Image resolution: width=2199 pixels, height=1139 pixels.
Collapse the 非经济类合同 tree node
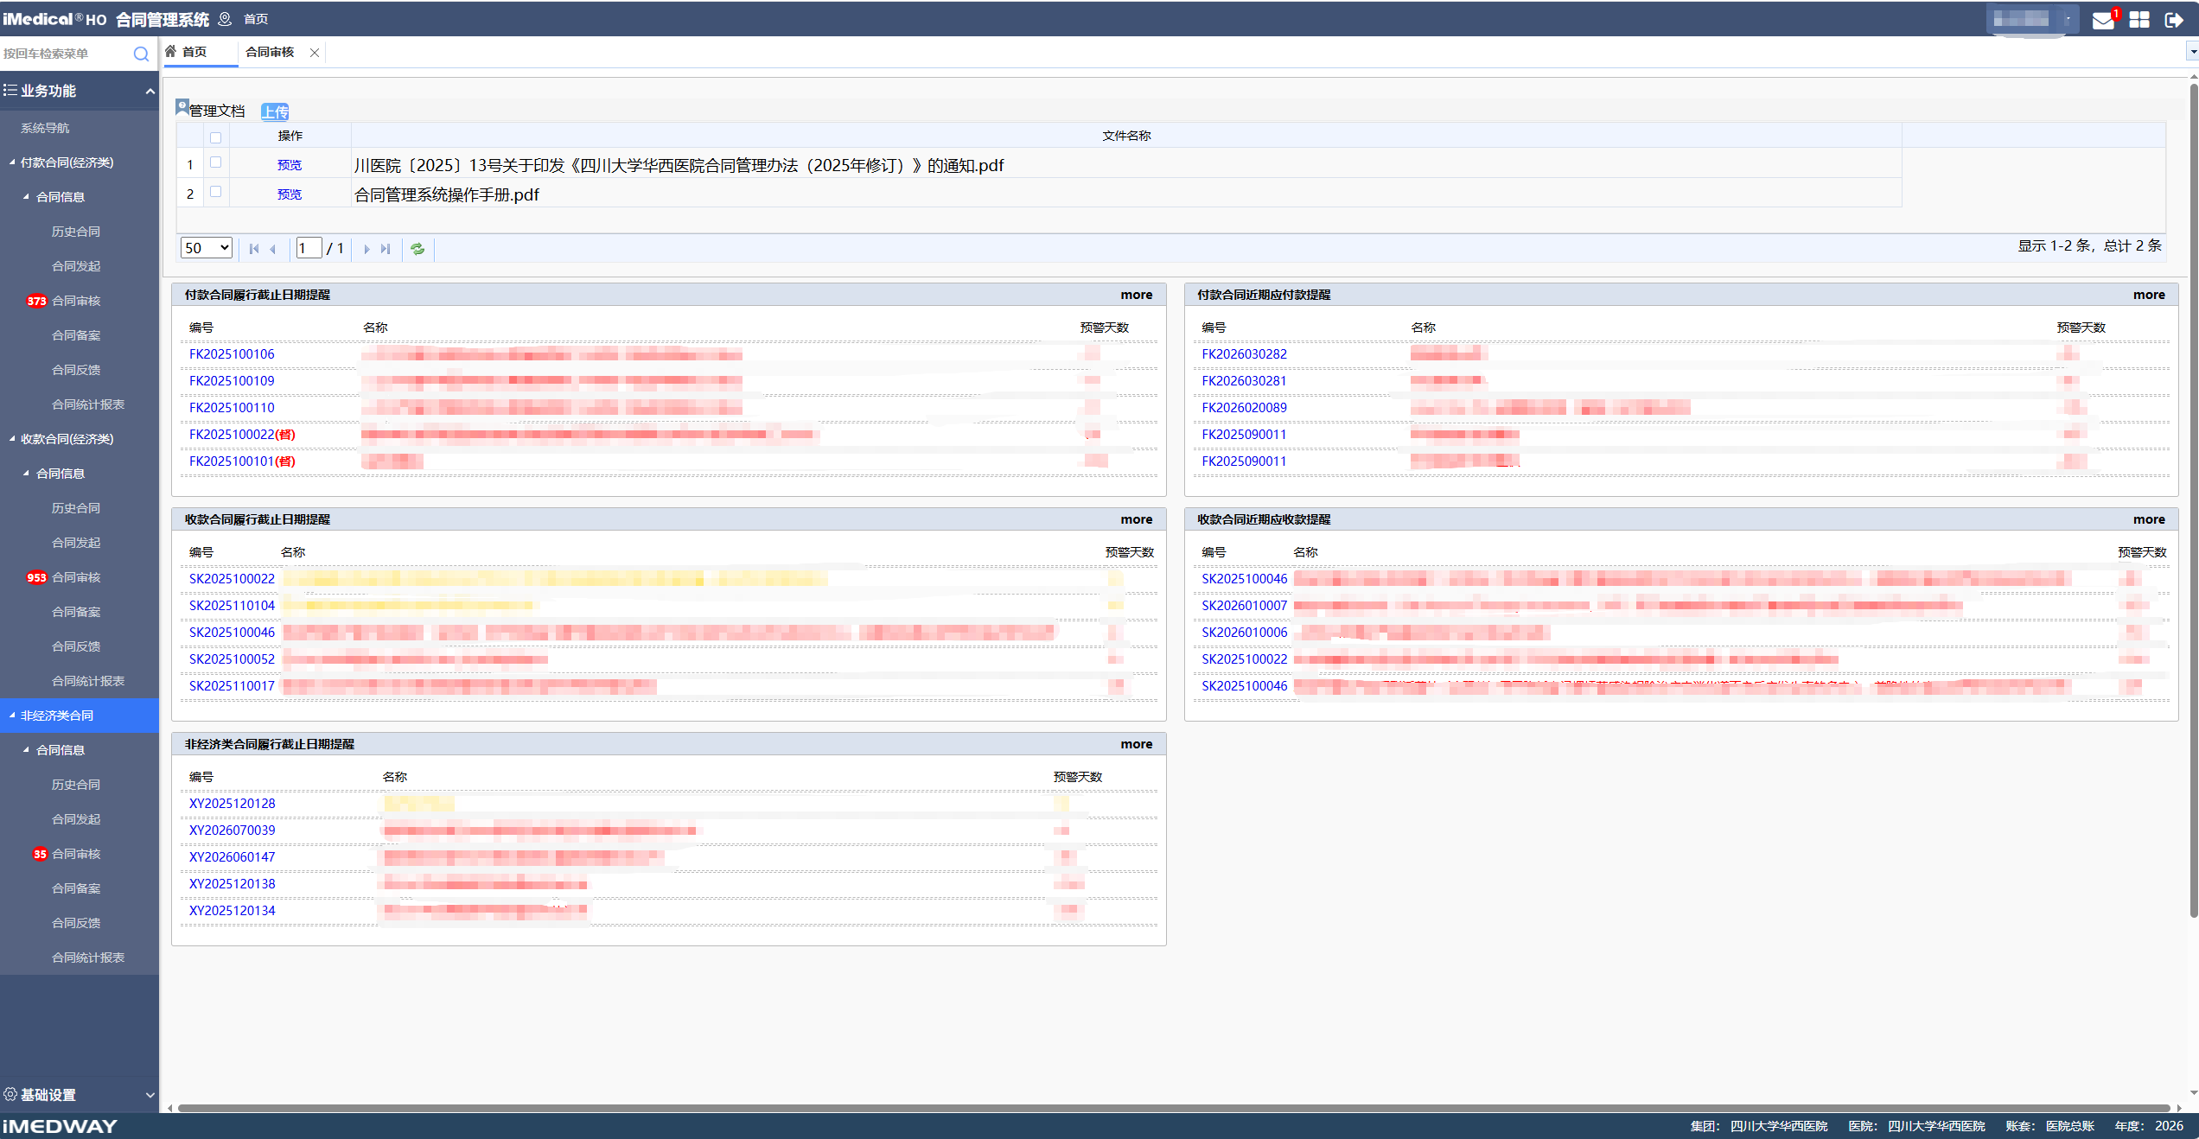pyautogui.click(x=12, y=716)
